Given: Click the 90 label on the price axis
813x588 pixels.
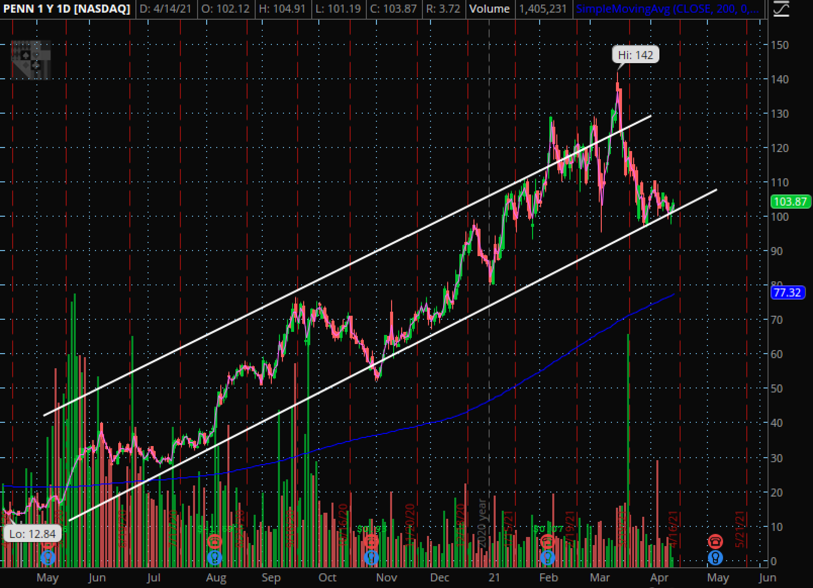Looking at the screenshot, I should [777, 251].
